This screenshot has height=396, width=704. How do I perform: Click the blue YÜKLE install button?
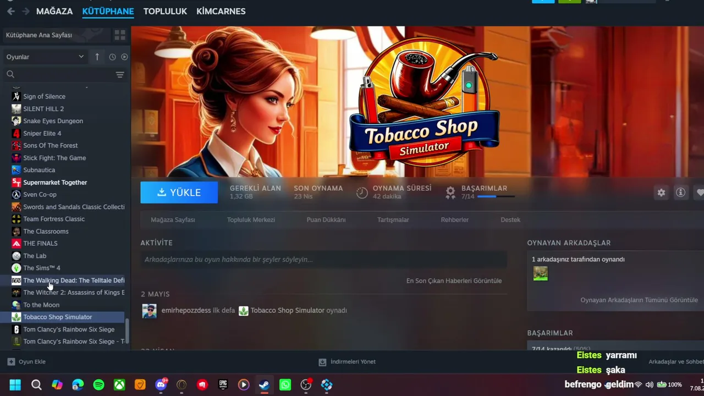pos(179,193)
